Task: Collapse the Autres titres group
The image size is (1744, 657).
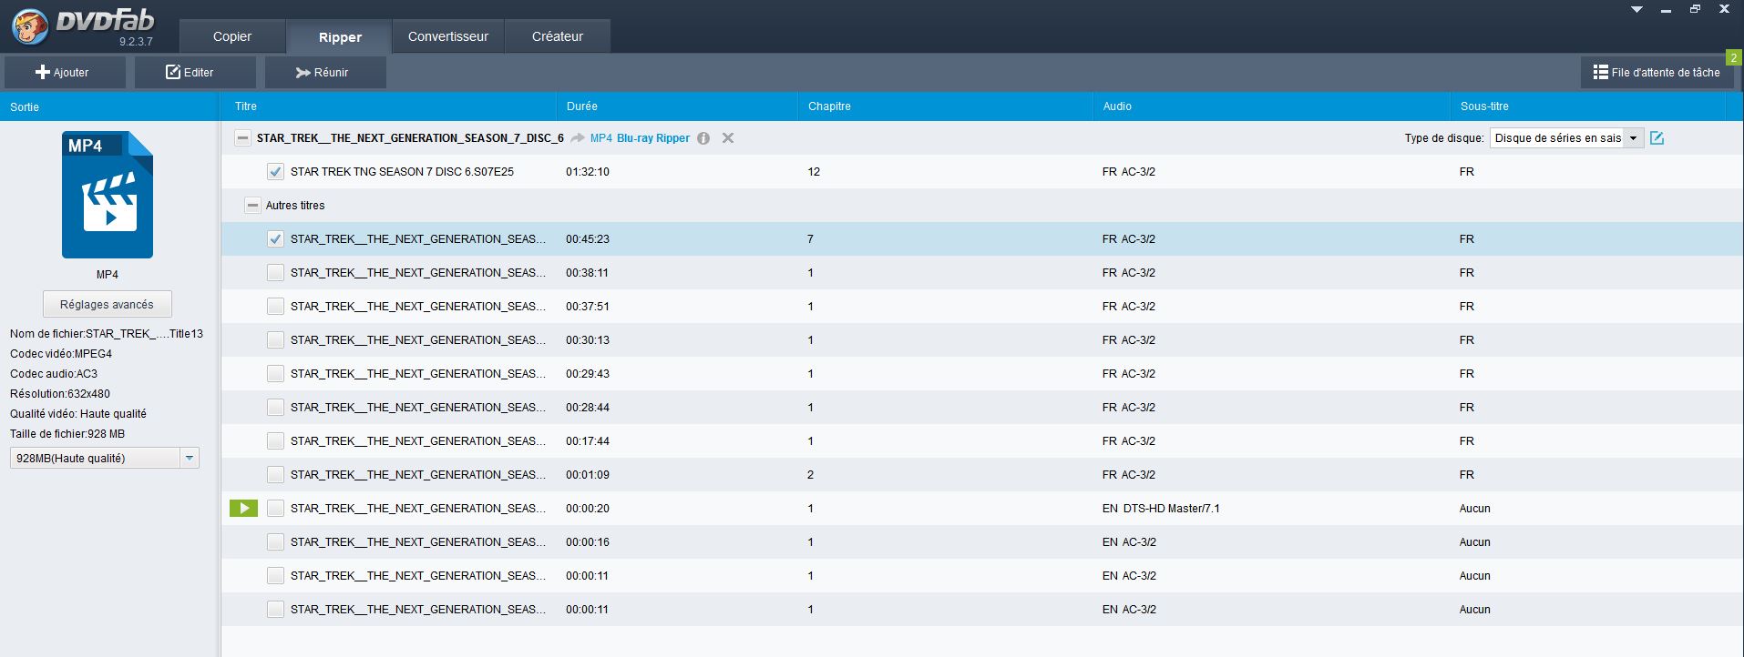Action: point(252,206)
